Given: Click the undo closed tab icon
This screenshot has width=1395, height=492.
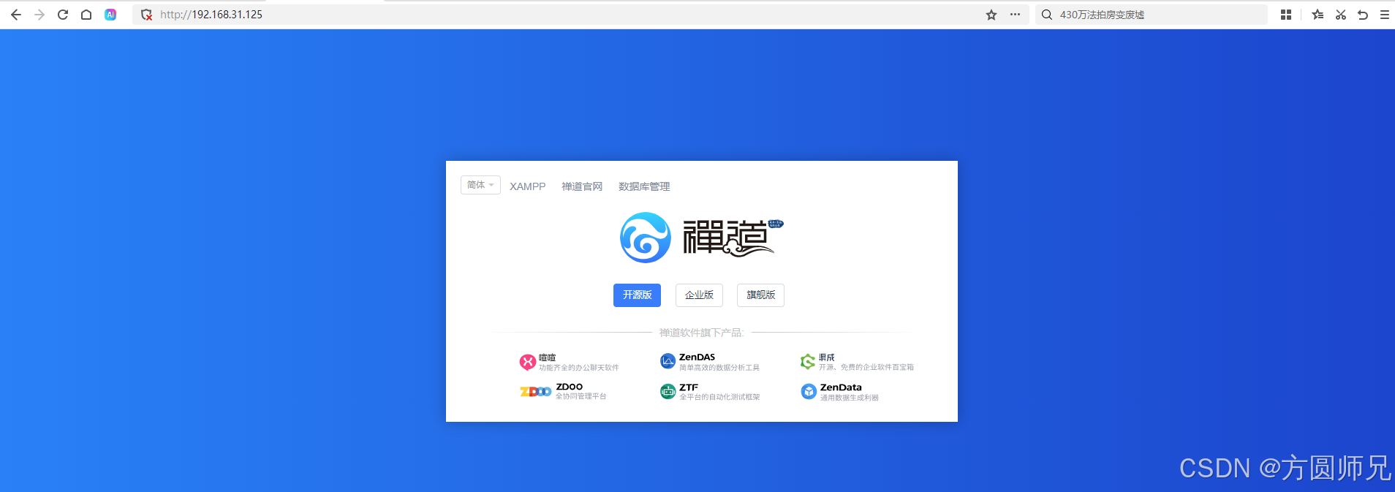Looking at the screenshot, I should point(1363,15).
